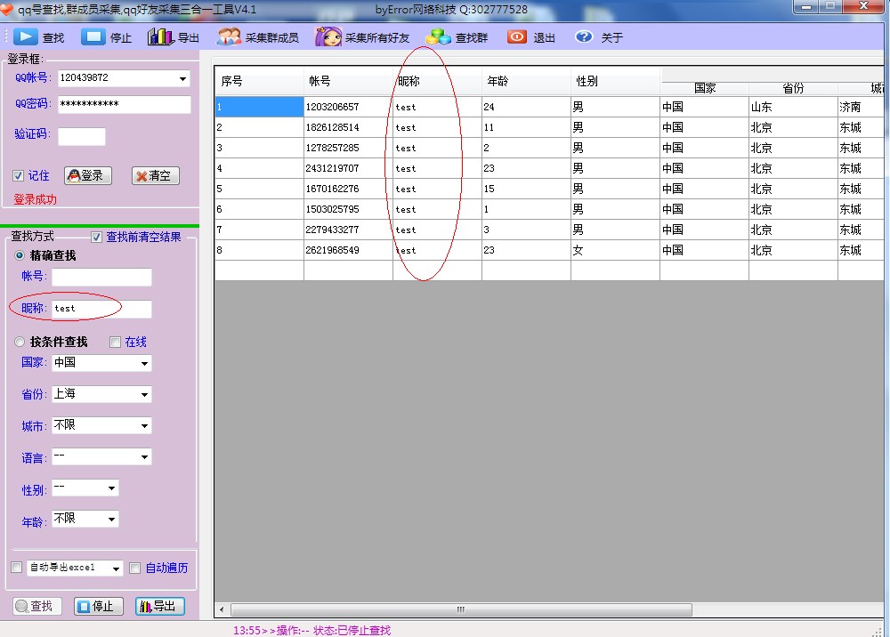Click the 女 gender cell in row 8
The width and height of the screenshot is (890, 637).
pos(615,250)
